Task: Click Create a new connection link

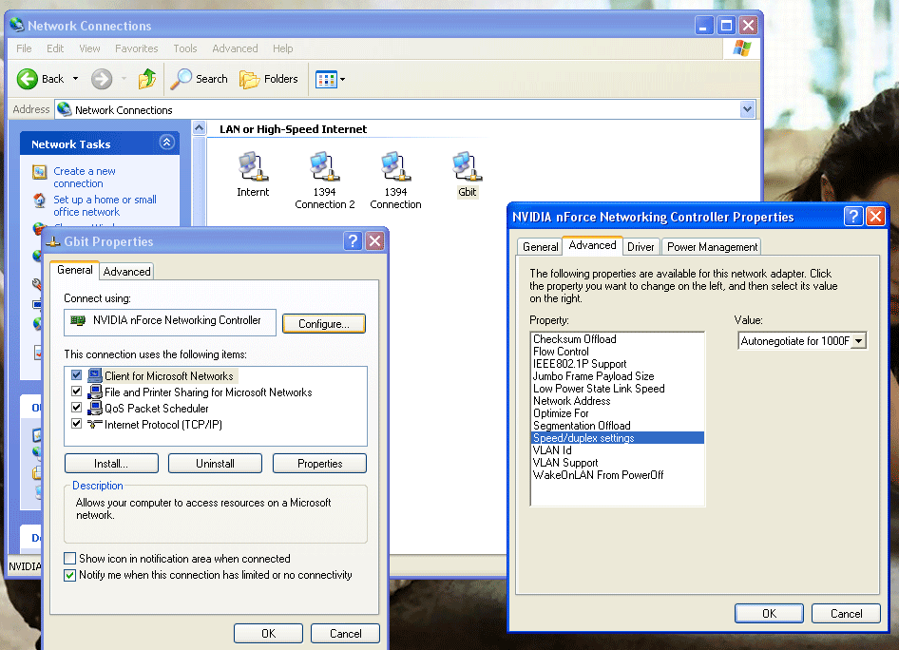Action: 85,177
